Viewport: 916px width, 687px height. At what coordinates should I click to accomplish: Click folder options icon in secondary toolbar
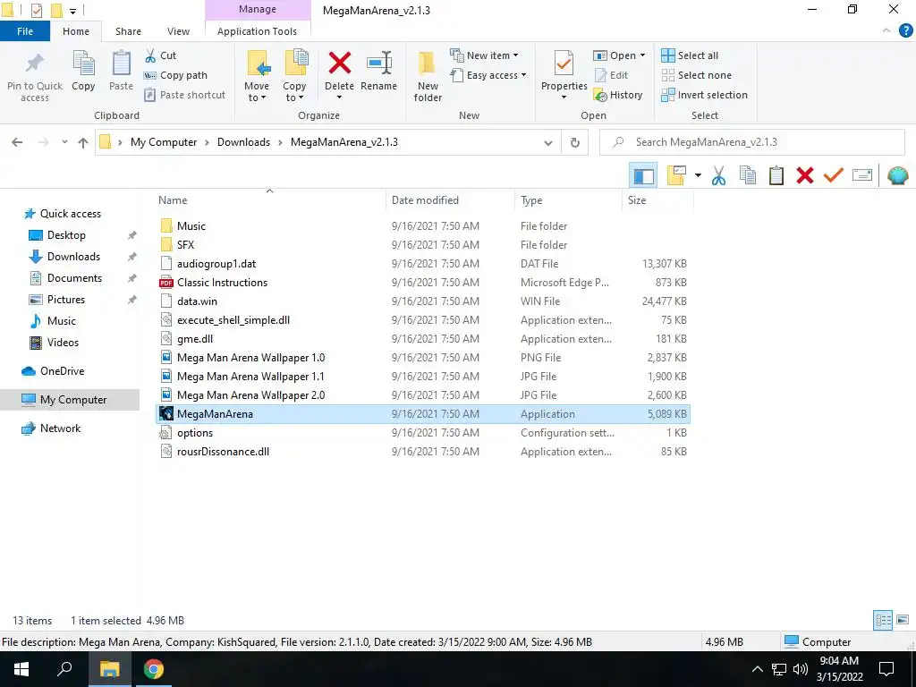point(676,175)
